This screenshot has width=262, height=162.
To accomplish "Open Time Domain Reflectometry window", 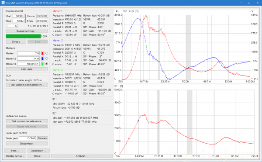I will pos(27,85).
